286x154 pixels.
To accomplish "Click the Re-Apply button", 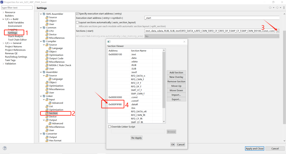I will 136,138.
